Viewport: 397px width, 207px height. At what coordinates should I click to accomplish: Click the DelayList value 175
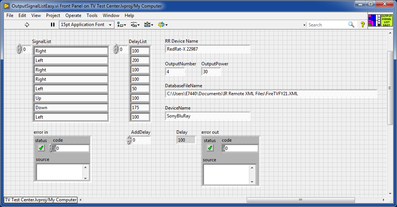140,108
